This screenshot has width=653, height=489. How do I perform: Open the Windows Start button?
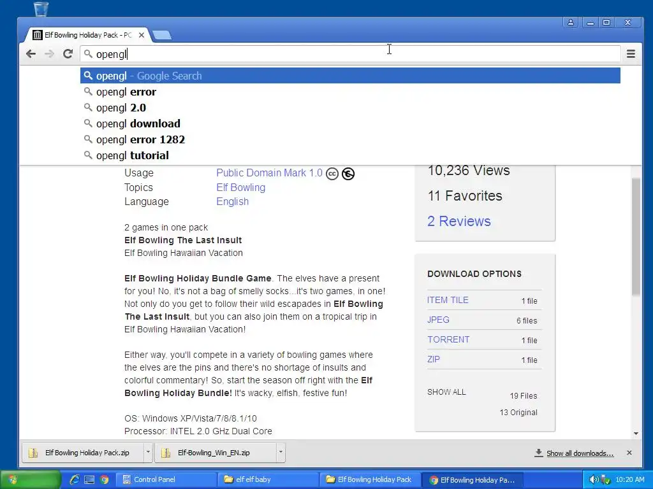click(30, 479)
